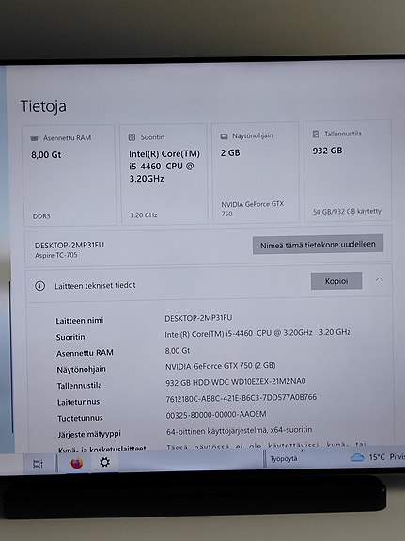Open Task View in the taskbar

click(x=38, y=464)
